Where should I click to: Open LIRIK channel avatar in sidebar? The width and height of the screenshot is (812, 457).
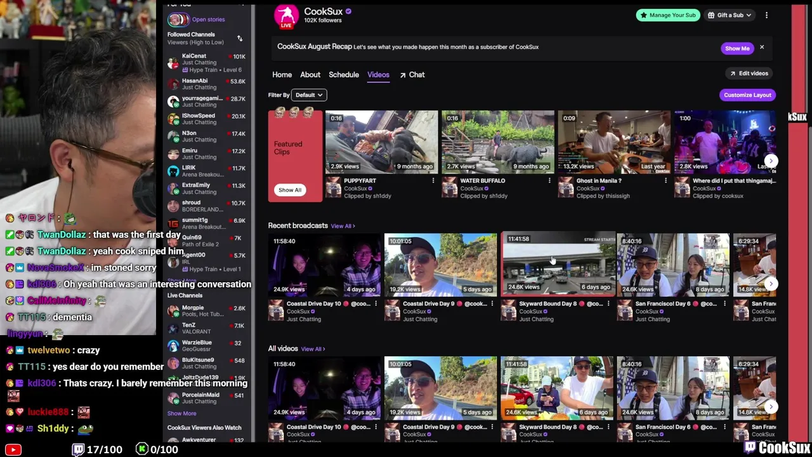pyautogui.click(x=173, y=171)
